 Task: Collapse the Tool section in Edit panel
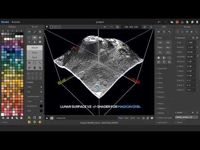(x=159, y=38)
